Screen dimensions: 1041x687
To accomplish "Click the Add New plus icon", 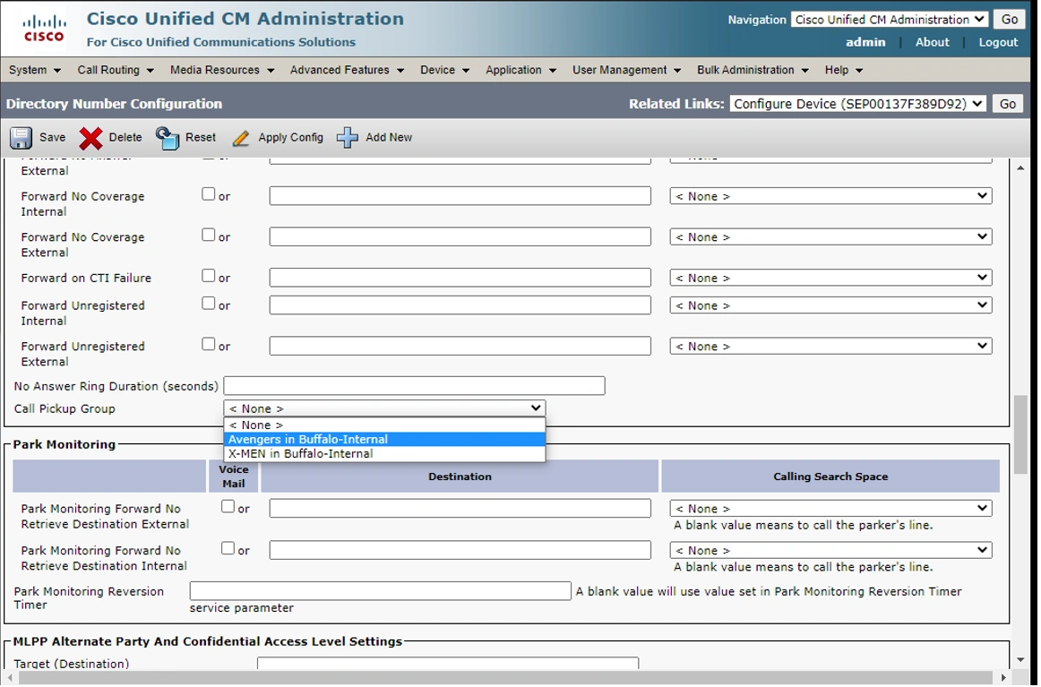I will (x=348, y=138).
